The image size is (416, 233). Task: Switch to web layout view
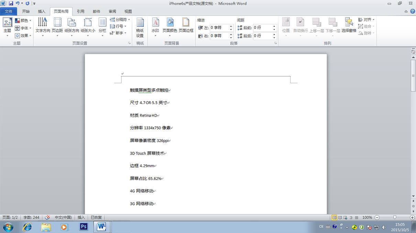point(346,218)
